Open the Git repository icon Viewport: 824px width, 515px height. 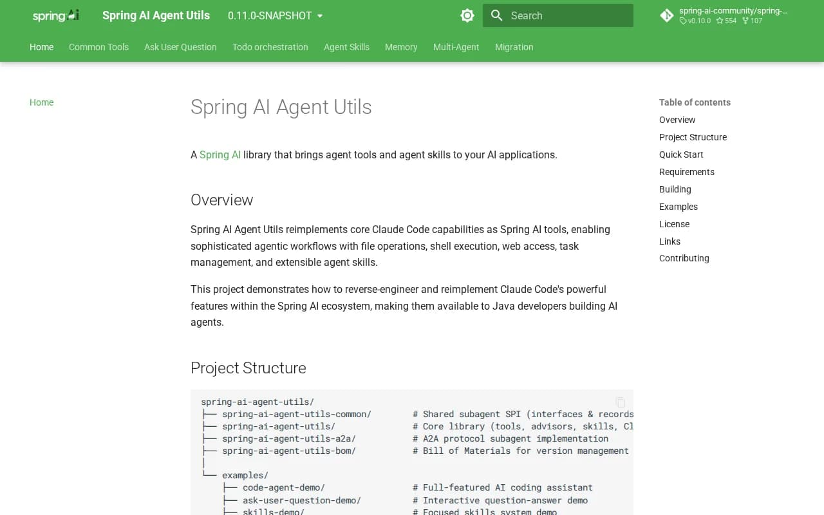pos(667,15)
